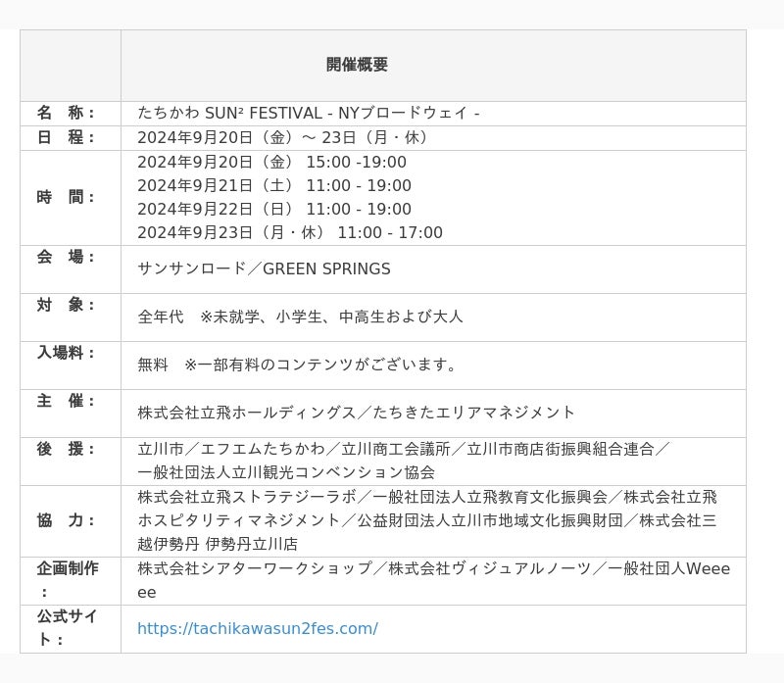The height and width of the screenshot is (683, 784).
Task: Select the 一般社団法人立川観光コンベンション協会 line
Action: 286,473
